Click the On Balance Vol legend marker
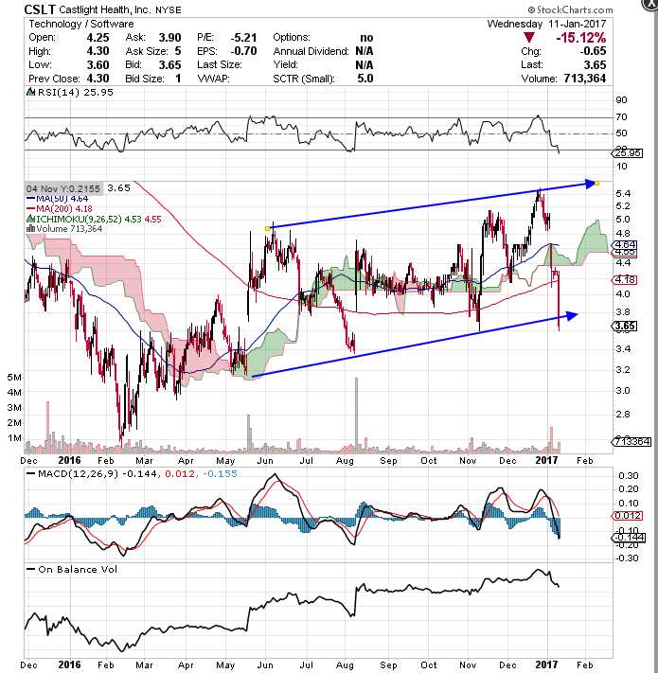This screenshot has height=673, width=658. [x=31, y=570]
